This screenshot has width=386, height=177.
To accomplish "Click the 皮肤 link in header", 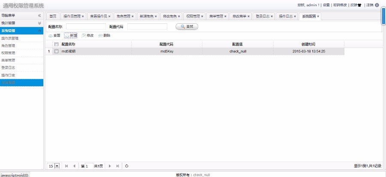I will tap(354, 5).
